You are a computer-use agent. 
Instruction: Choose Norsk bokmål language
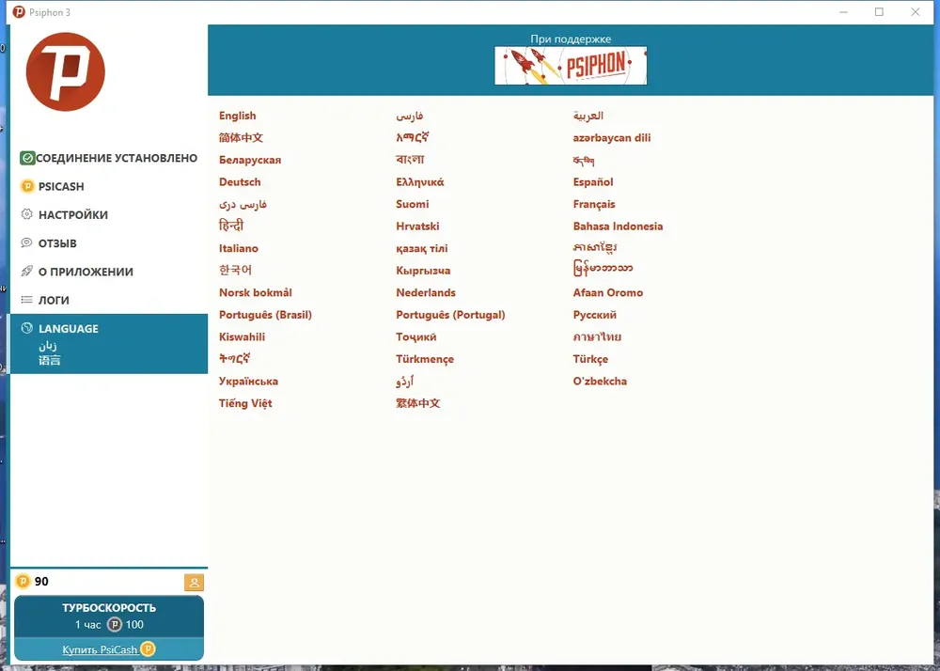pyautogui.click(x=256, y=293)
